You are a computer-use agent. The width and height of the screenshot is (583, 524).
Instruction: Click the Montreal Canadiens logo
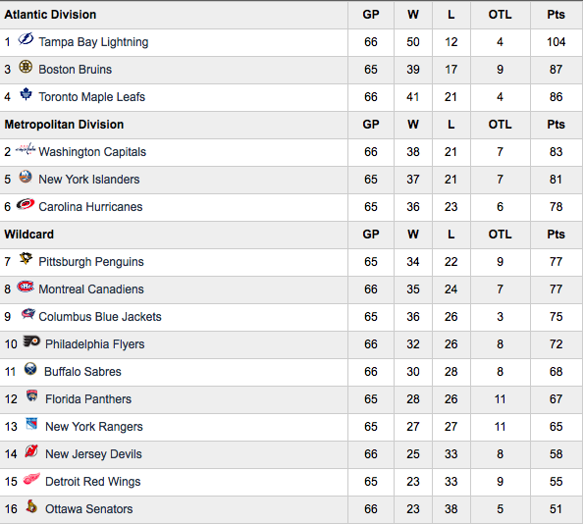tap(26, 287)
